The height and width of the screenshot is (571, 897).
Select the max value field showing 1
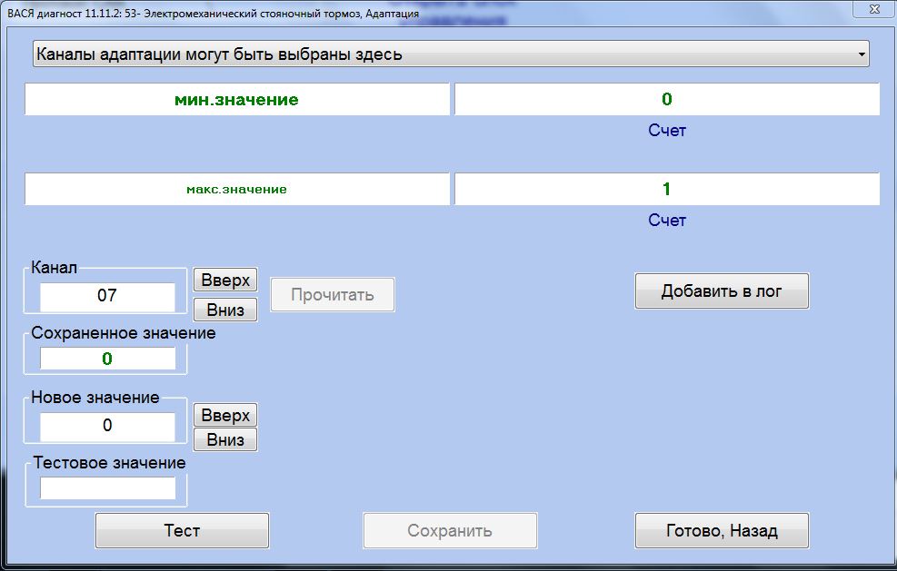(x=666, y=190)
